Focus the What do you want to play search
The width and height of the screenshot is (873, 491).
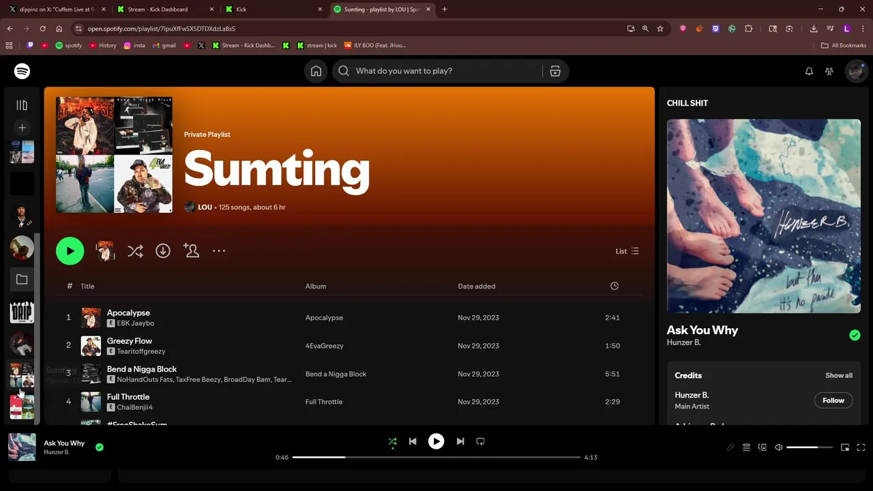point(436,71)
